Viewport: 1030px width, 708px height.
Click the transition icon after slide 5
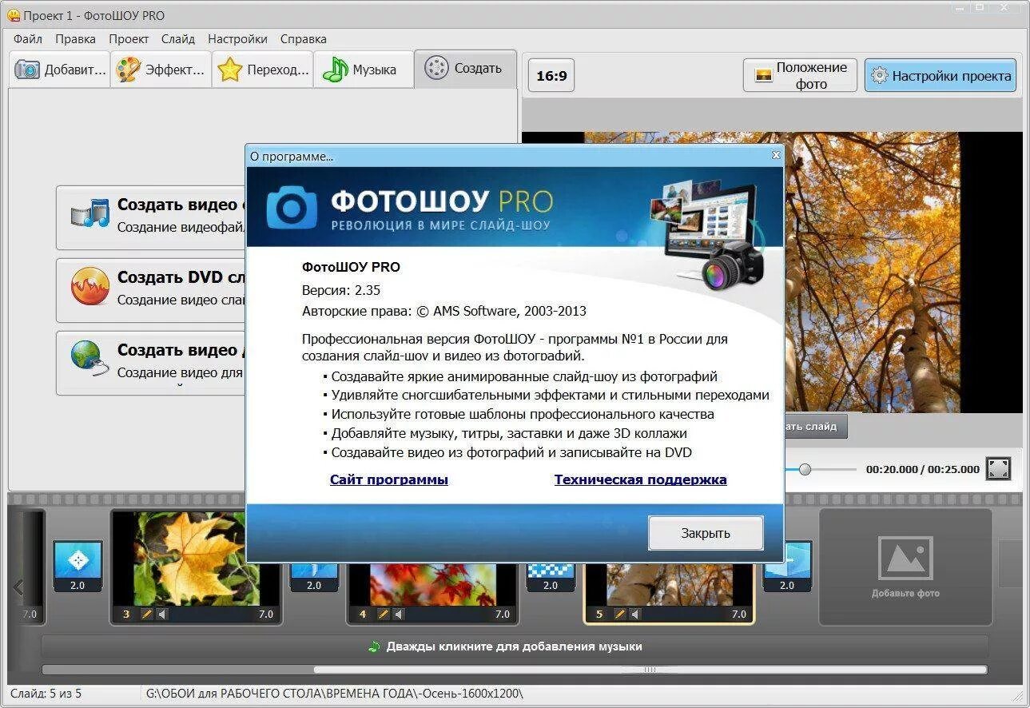coord(787,566)
